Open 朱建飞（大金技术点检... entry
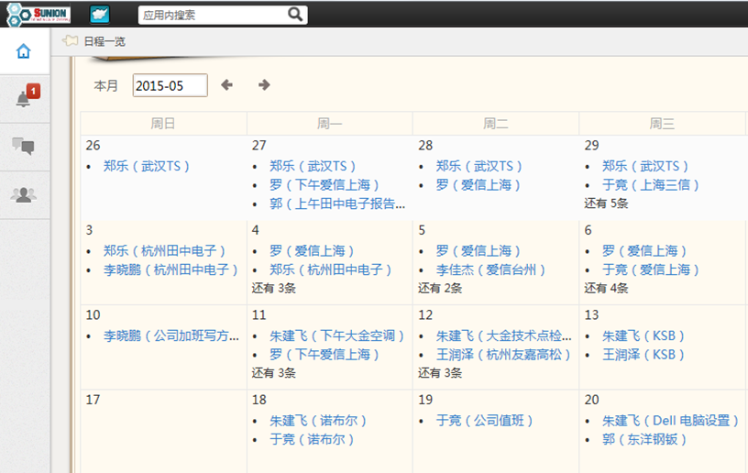This screenshot has width=748, height=473. tap(504, 335)
